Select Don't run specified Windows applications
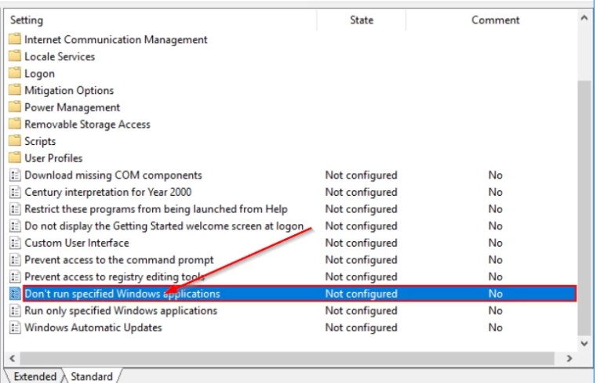 click(122, 294)
